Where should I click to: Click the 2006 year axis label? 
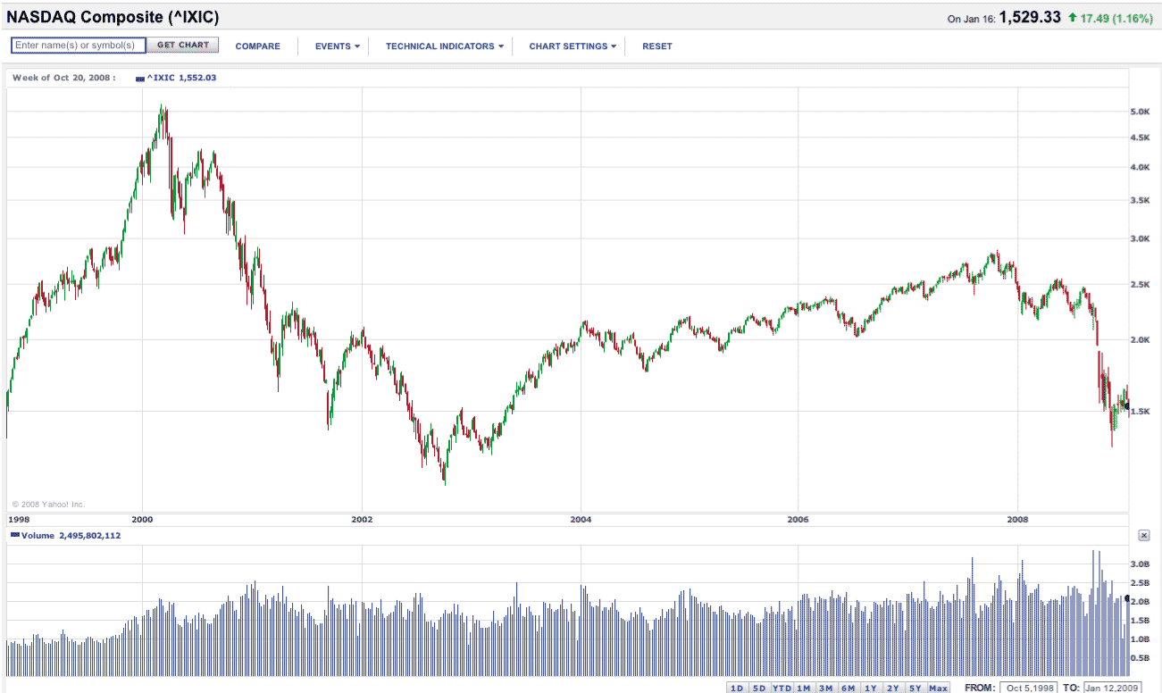(798, 519)
